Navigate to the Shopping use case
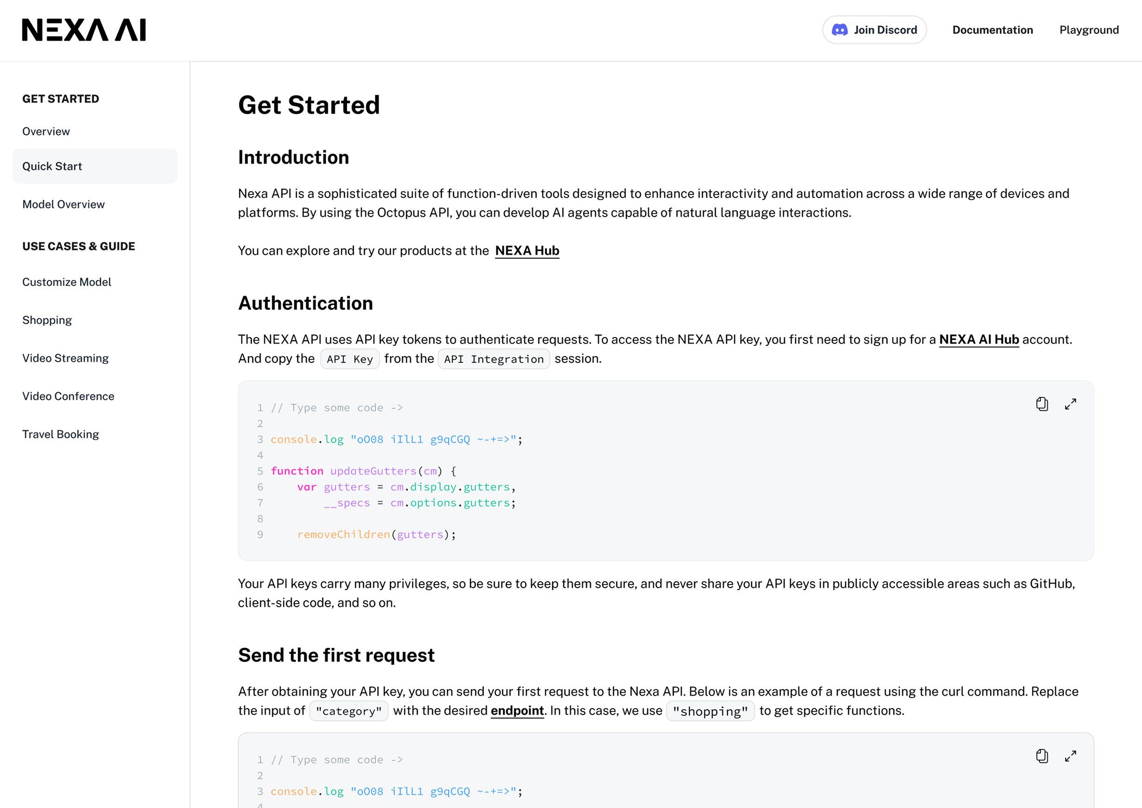This screenshot has height=808, width=1142. pyautogui.click(x=47, y=320)
